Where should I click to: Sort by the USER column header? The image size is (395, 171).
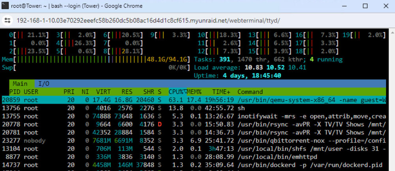[31, 92]
